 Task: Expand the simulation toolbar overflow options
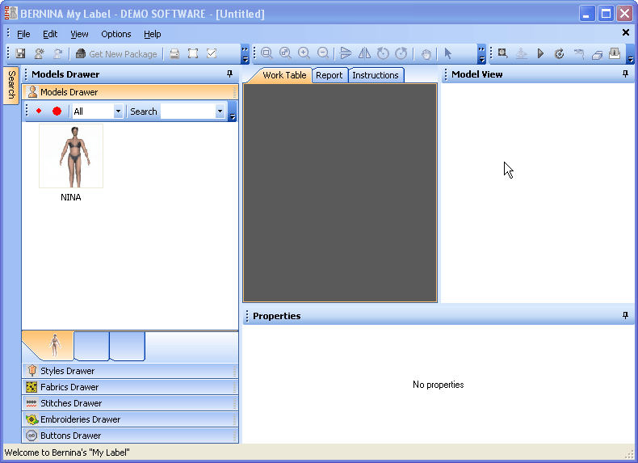[x=630, y=54]
